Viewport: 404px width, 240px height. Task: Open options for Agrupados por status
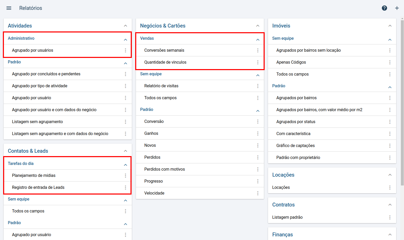point(390,122)
